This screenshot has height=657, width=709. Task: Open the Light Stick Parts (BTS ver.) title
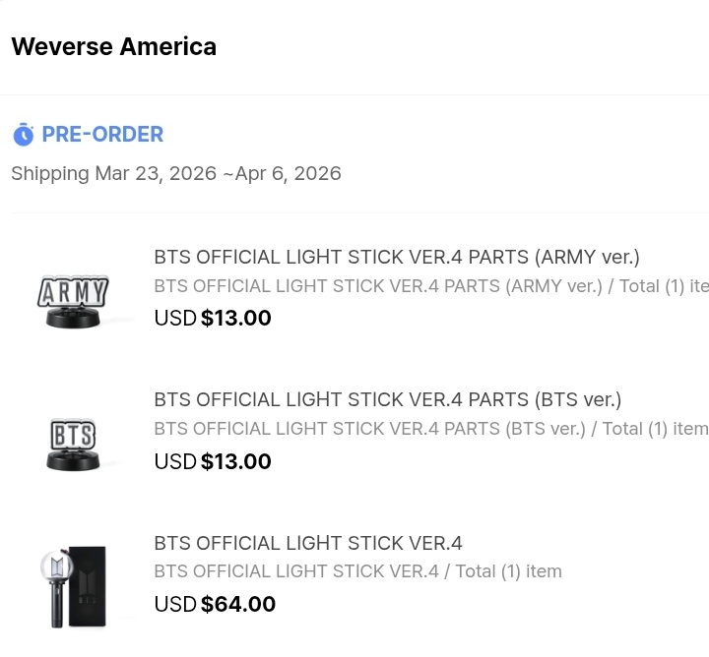click(387, 400)
